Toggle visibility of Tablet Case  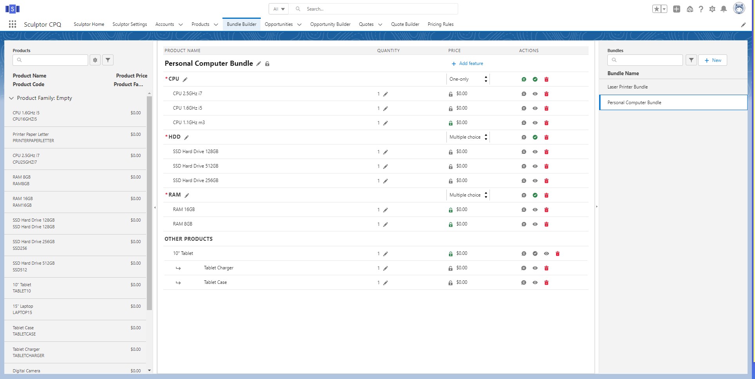click(x=535, y=283)
